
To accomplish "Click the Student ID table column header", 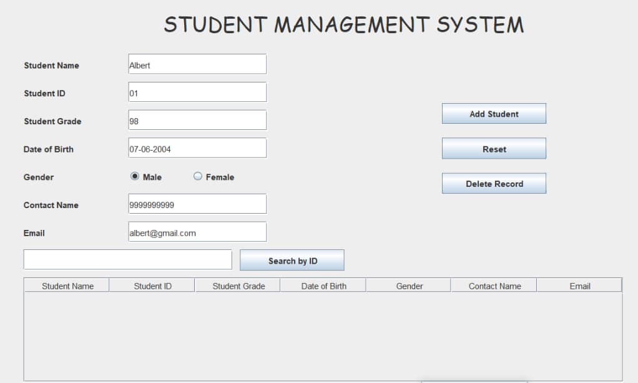I will point(152,286).
